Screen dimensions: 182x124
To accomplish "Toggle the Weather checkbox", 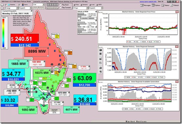I will pos(6,5).
